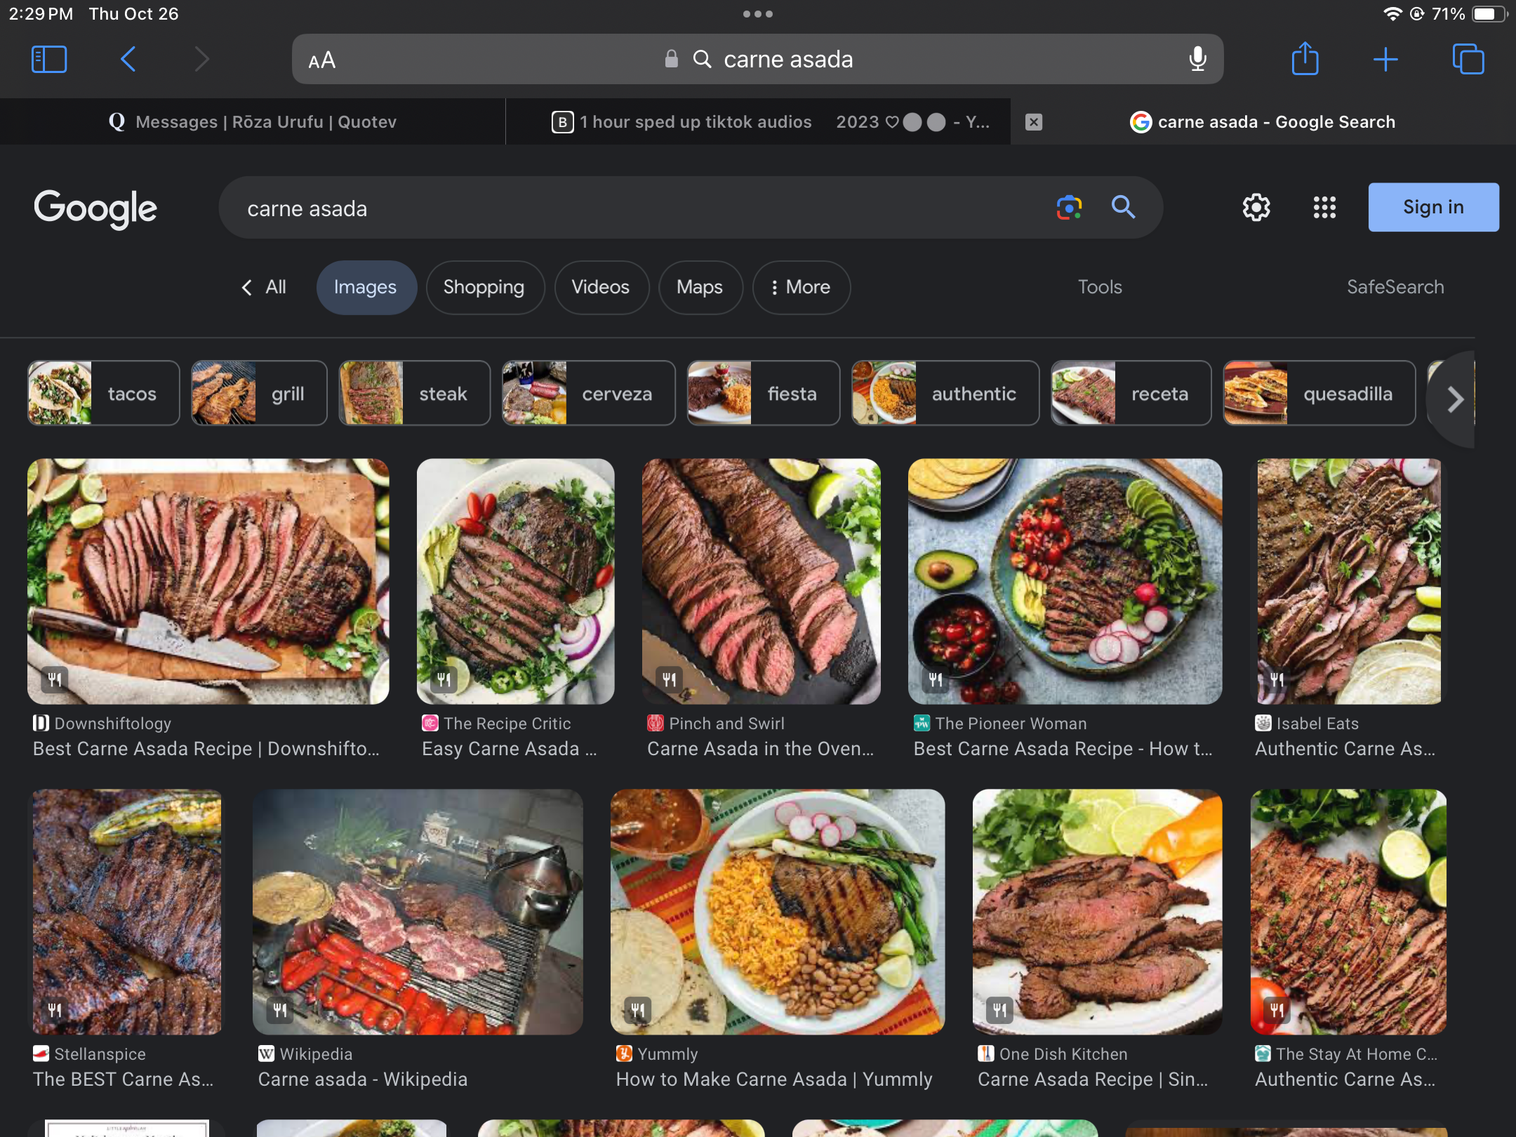Toggle the Safari sidebar icon

49,60
